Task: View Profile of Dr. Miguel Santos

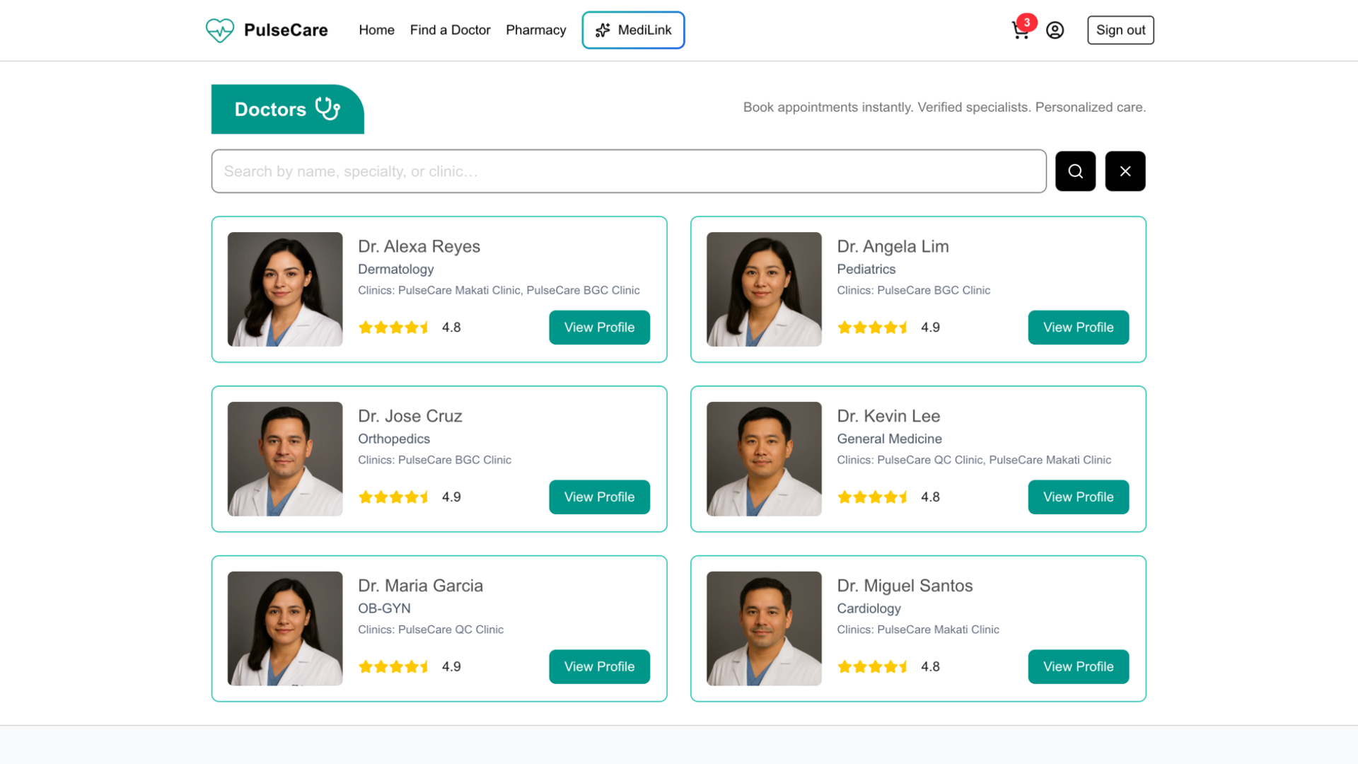Action: [1078, 666]
